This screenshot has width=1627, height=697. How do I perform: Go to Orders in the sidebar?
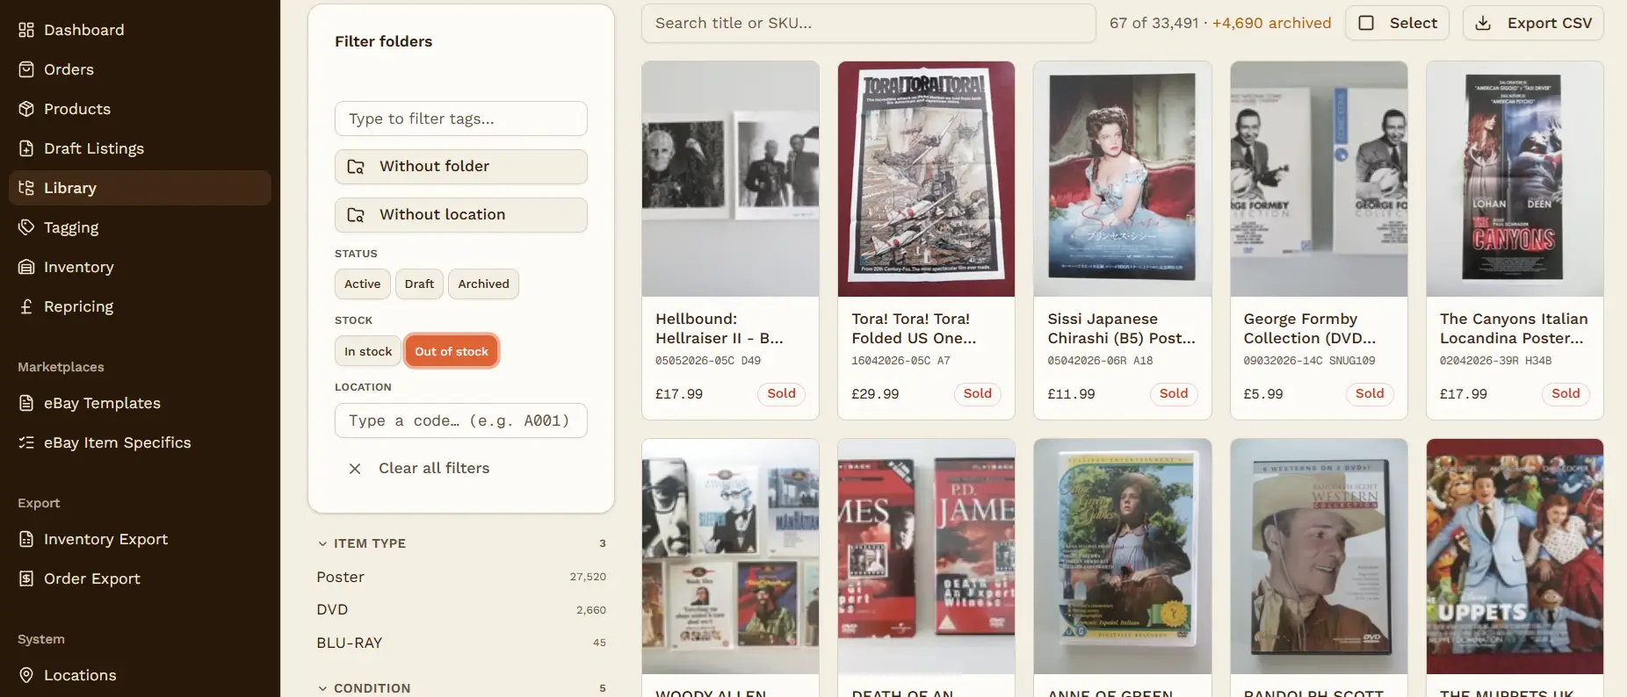tap(140, 69)
